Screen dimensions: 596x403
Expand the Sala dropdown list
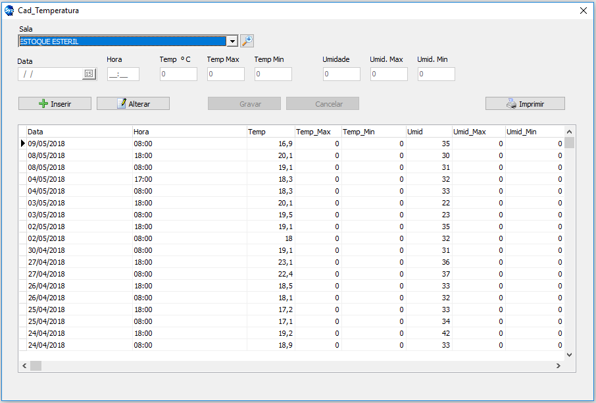tap(232, 41)
